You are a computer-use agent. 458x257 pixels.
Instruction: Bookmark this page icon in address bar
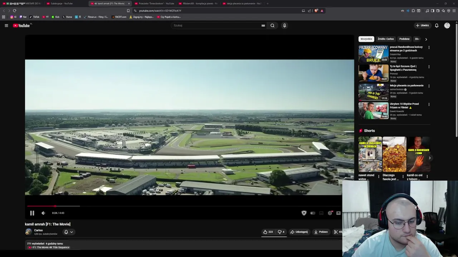[128, 11]
